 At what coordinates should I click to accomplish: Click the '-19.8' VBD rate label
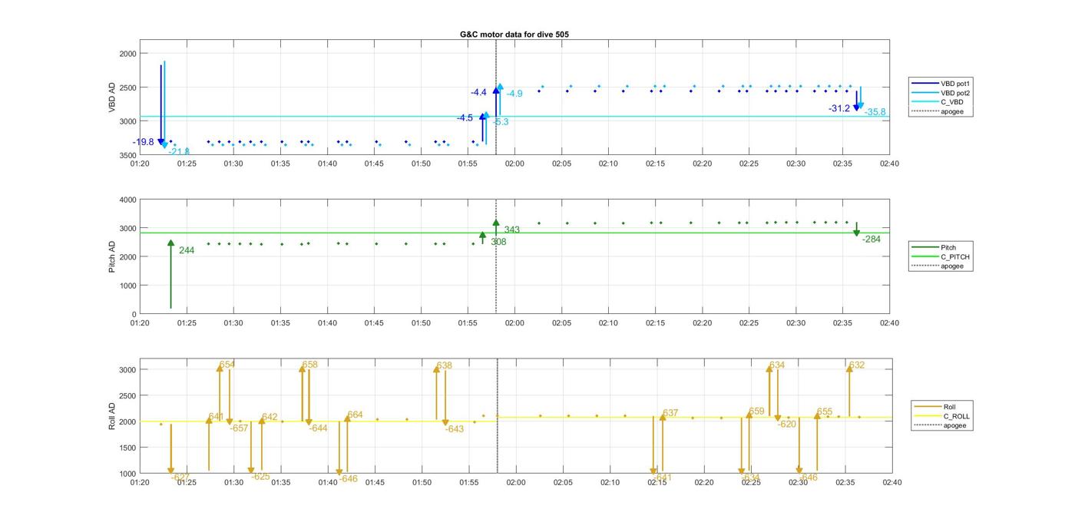(x=143, y=142)
